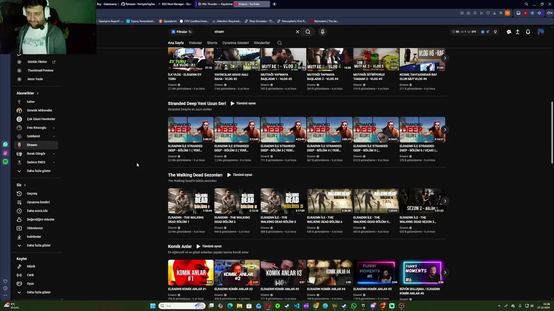This screenshot has width=554, height=311.
Task: Open Enis Kirazoglu subscription channel
Action: click(36, 127)
